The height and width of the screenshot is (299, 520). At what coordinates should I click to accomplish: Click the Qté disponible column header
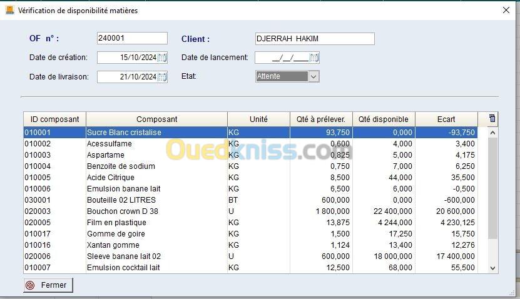coord(384,119)
